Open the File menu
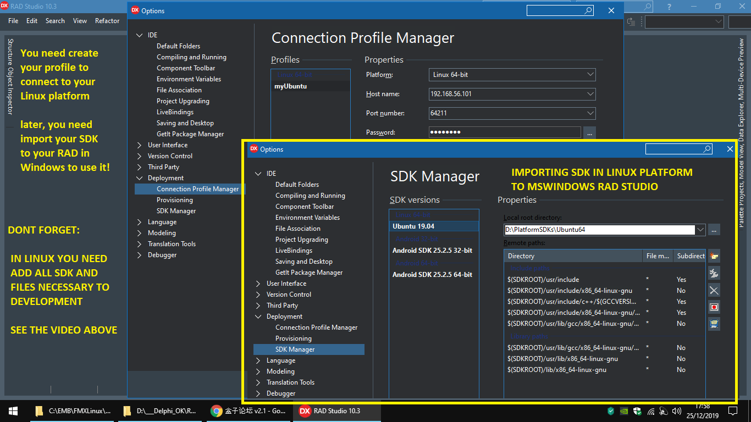 tap(13, 21)
